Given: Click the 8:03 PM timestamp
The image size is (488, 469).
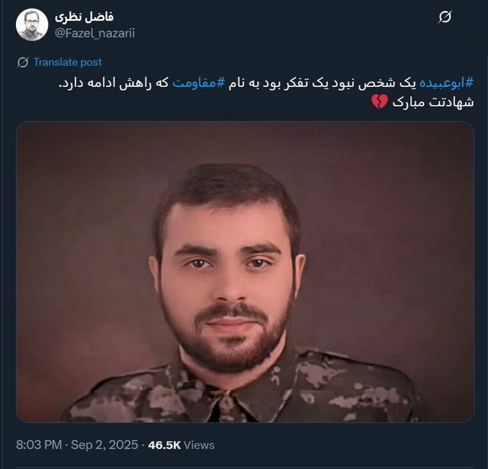Looking at the screenshot, I should [x=39, y=445].
